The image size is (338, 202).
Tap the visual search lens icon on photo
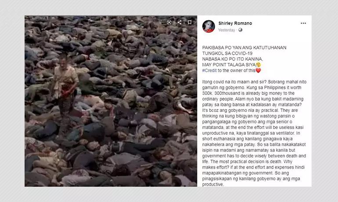pyautogui.click(x=169, y=22)
